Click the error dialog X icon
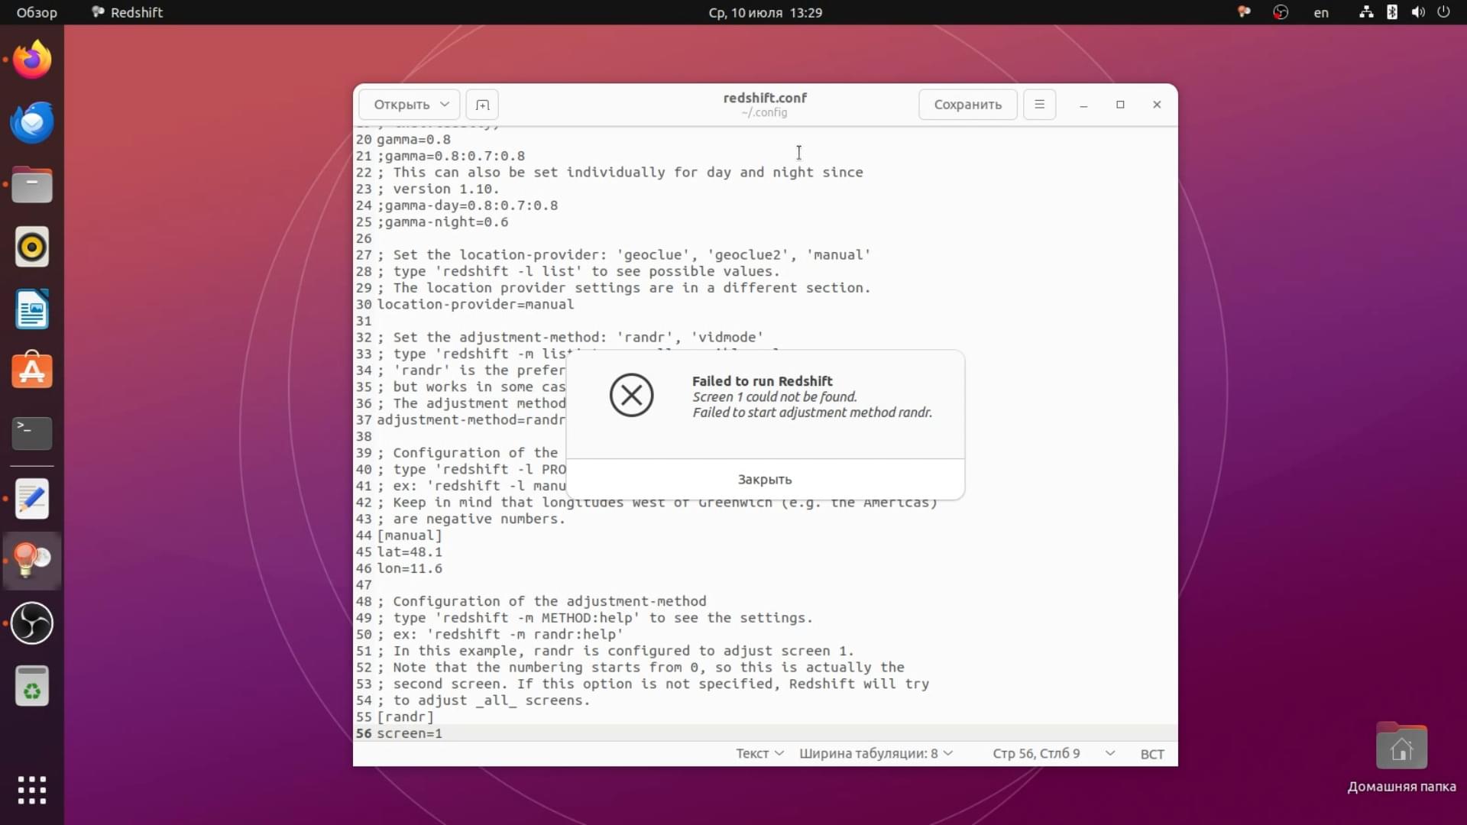Image resolution: width=1467 pixels, height=825 pixels. click(632, 395)
